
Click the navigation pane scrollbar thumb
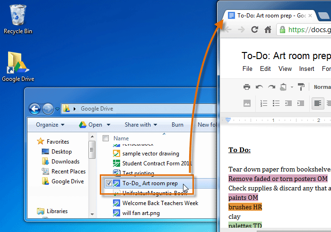click(92, 150)
